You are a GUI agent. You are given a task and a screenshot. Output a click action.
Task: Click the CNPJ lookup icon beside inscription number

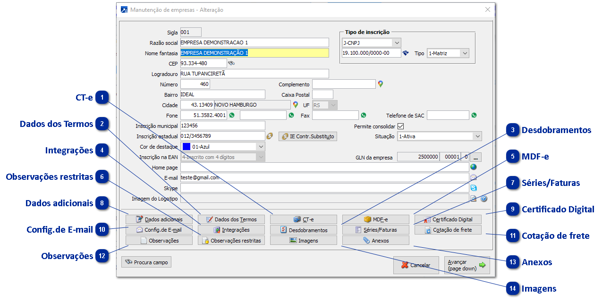point(405,53)
